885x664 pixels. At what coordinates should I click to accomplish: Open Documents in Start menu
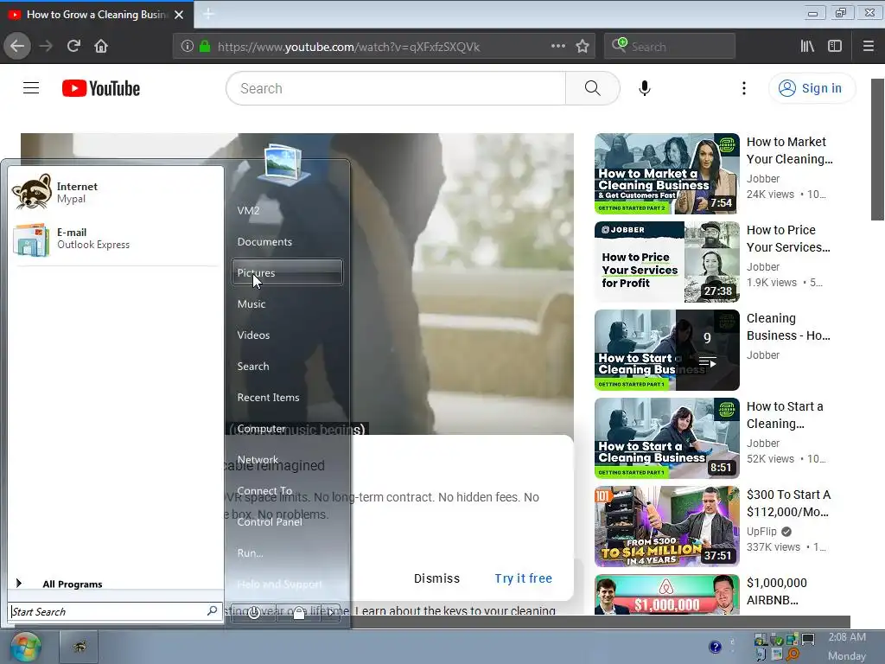[286, 242]
